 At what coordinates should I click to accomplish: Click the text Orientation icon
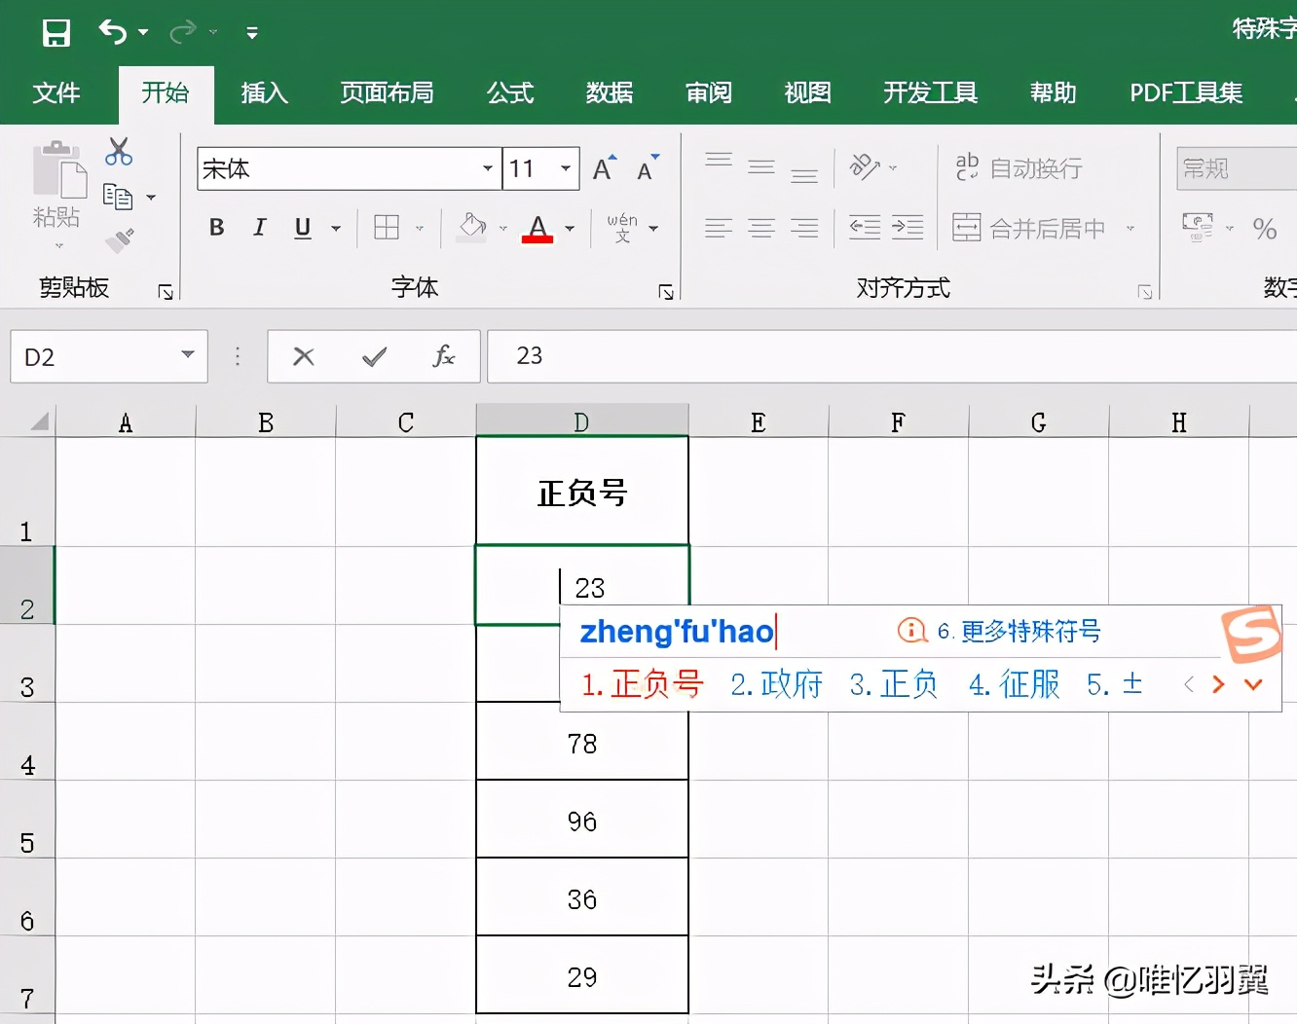click(x=865, y=167)
